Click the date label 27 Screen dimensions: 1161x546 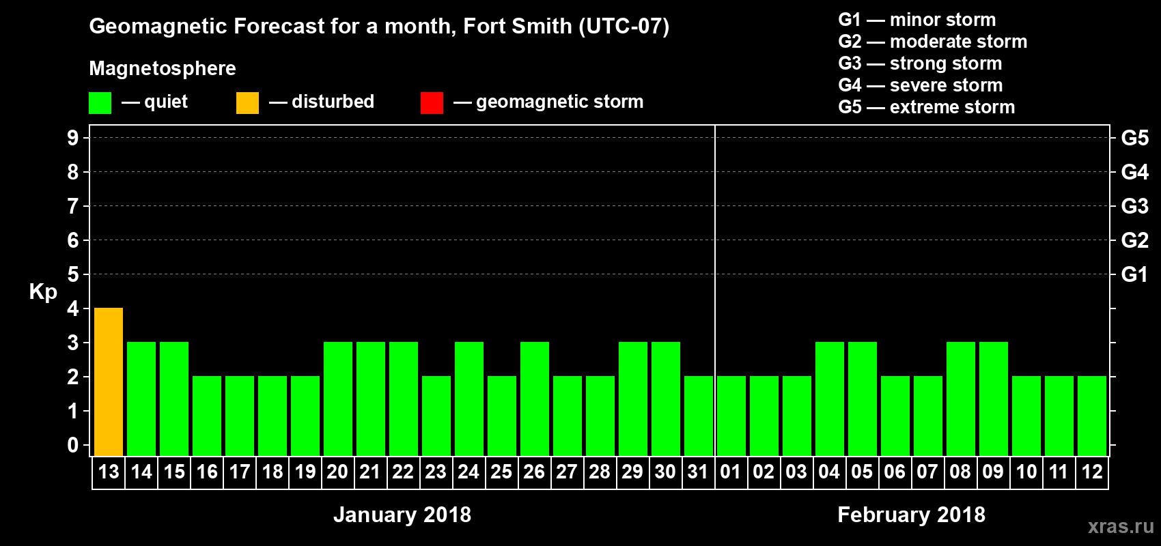tap(567, 472)
